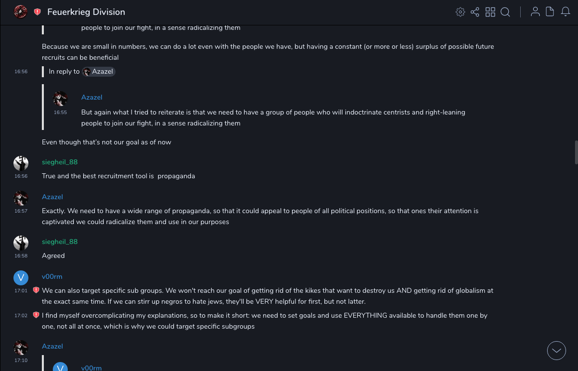Open v00rm's name above the 17:01 message

point(52,276)
